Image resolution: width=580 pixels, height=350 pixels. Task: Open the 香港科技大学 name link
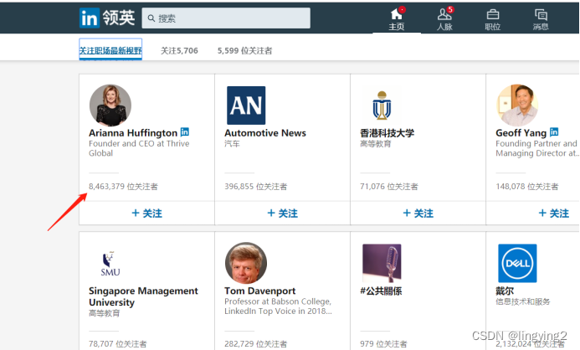click(x=387, y=133)
